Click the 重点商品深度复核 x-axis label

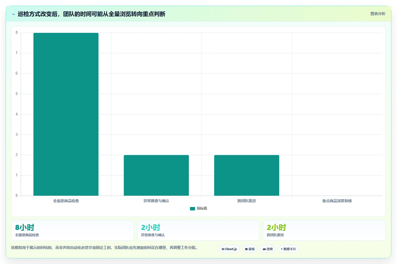click(x=337, y=201)
